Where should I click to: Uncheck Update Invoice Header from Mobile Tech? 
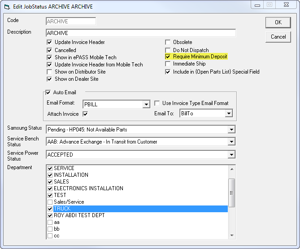(x=49, y=65)
